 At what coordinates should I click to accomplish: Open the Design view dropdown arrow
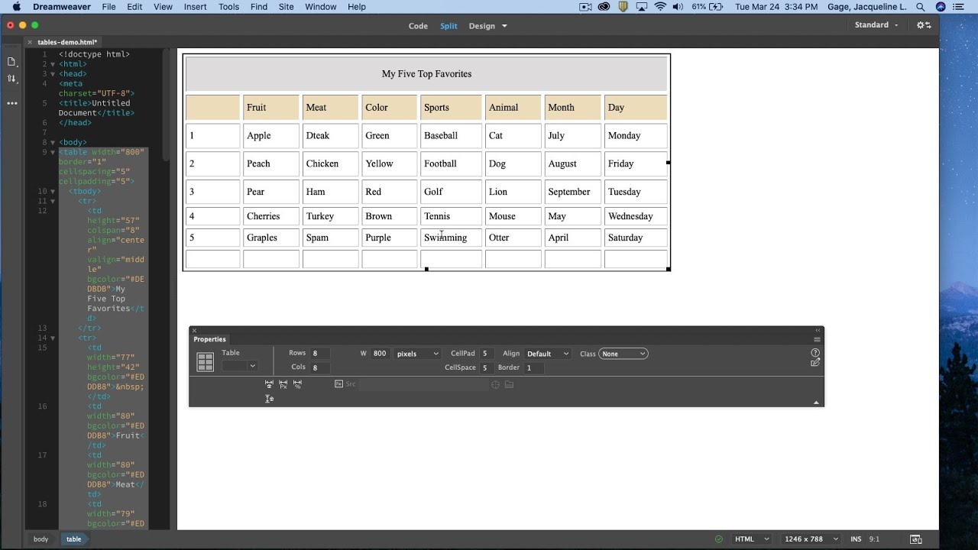coord(504,26)
